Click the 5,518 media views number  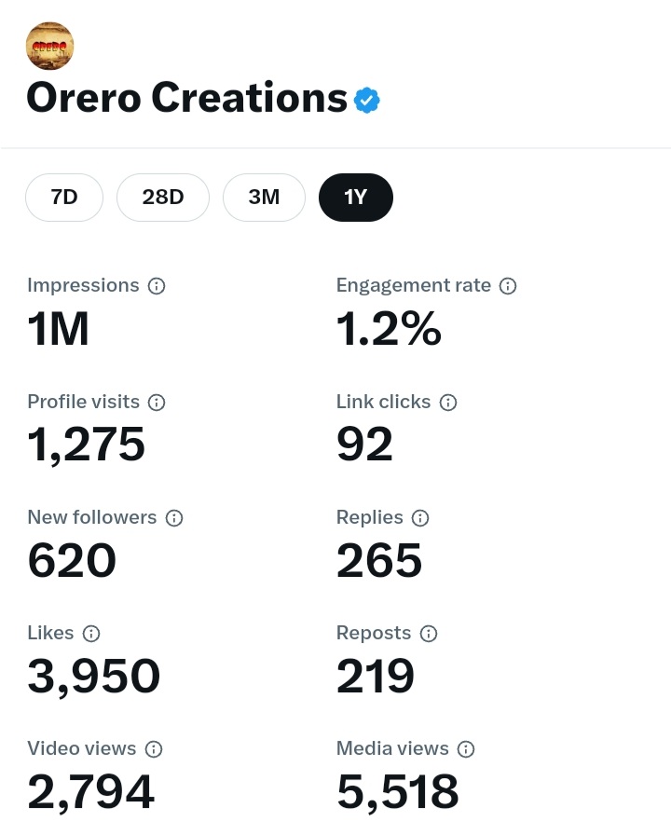point(397,792)
